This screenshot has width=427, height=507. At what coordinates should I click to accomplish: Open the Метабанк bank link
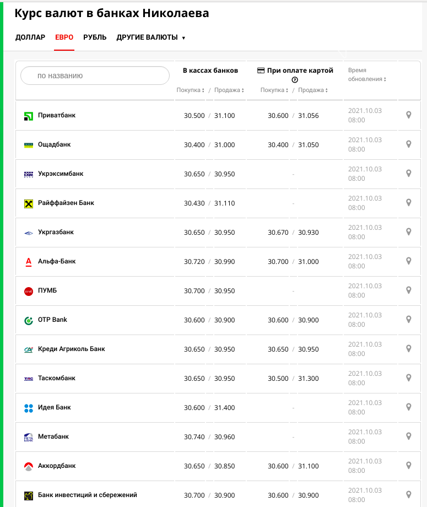tap(53, 436)
